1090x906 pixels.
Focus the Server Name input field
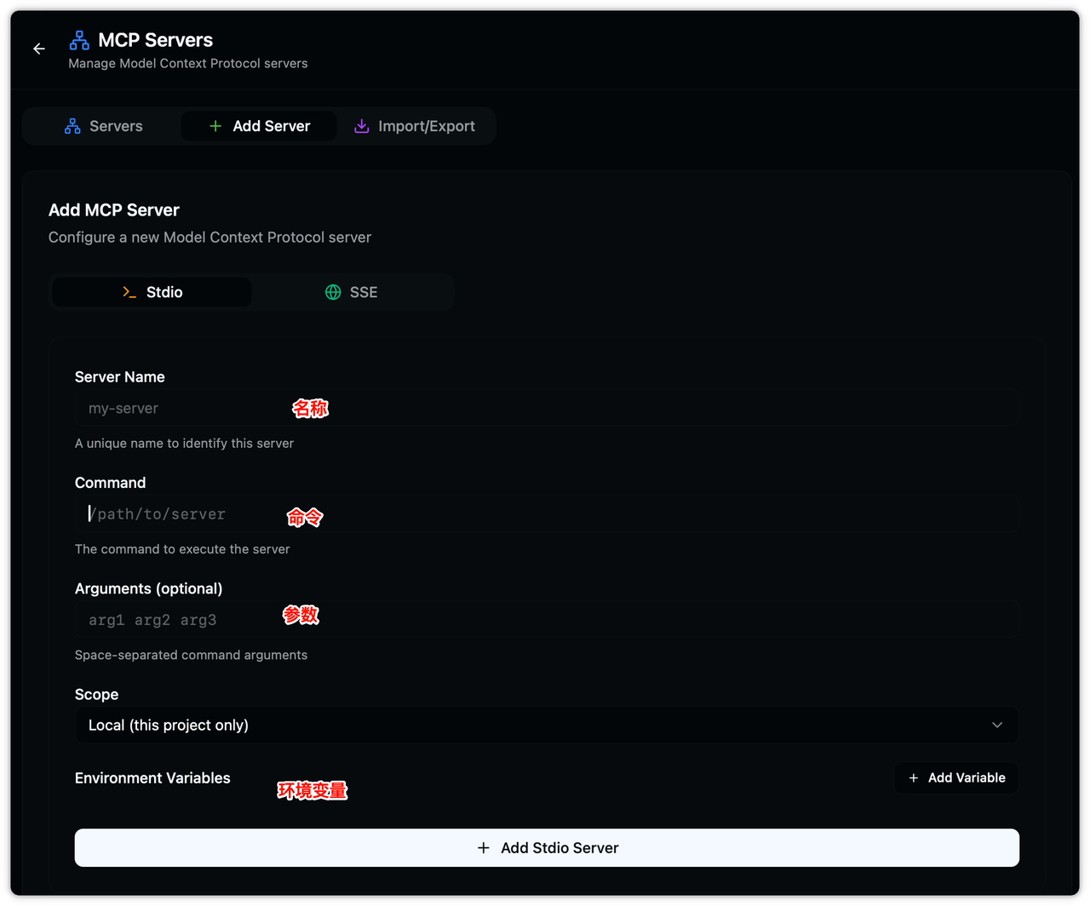tap(546, 408)
